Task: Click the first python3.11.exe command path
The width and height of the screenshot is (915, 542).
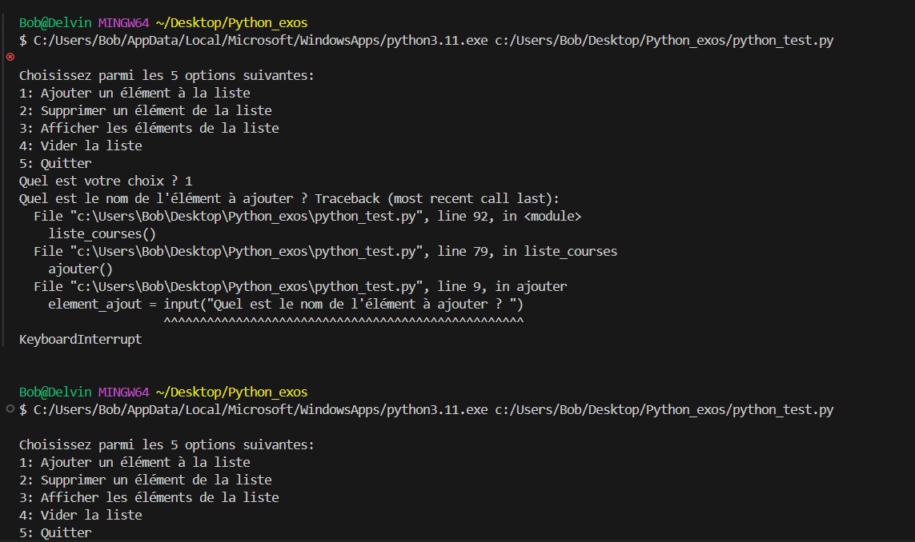Action: [260, 40]
